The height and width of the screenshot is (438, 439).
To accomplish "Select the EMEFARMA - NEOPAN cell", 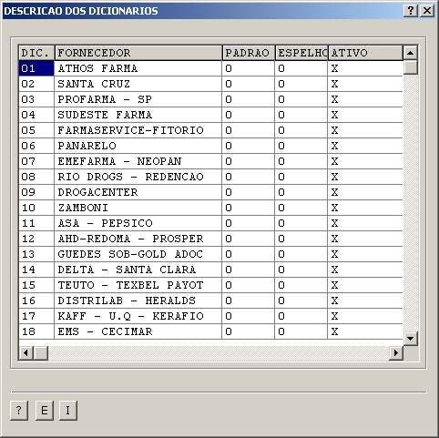I will (x=138, y=161).
